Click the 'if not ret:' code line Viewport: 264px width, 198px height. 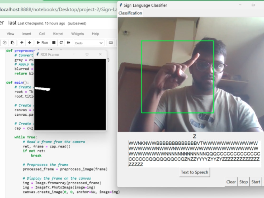pyautogui.click(x=34, y=151)
